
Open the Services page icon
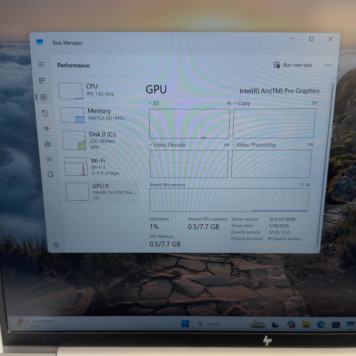pos(50,174)
